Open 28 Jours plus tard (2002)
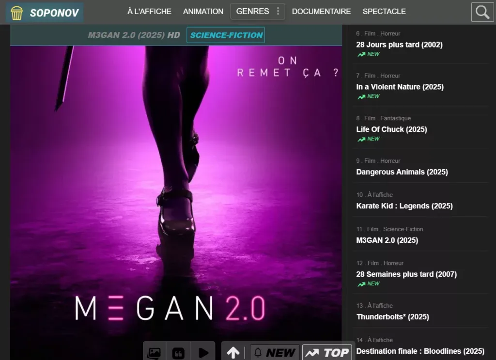This screenshot has width=496, height=360. point(399,45)
